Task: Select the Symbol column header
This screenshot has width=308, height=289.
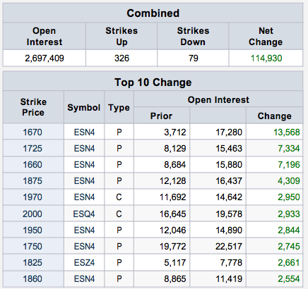Action: [x=84, y=107]
